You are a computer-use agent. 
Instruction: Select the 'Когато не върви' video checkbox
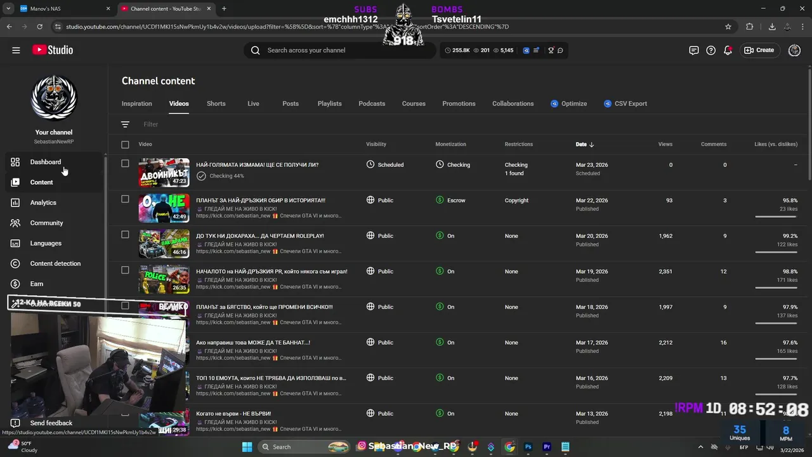point(125,413)
